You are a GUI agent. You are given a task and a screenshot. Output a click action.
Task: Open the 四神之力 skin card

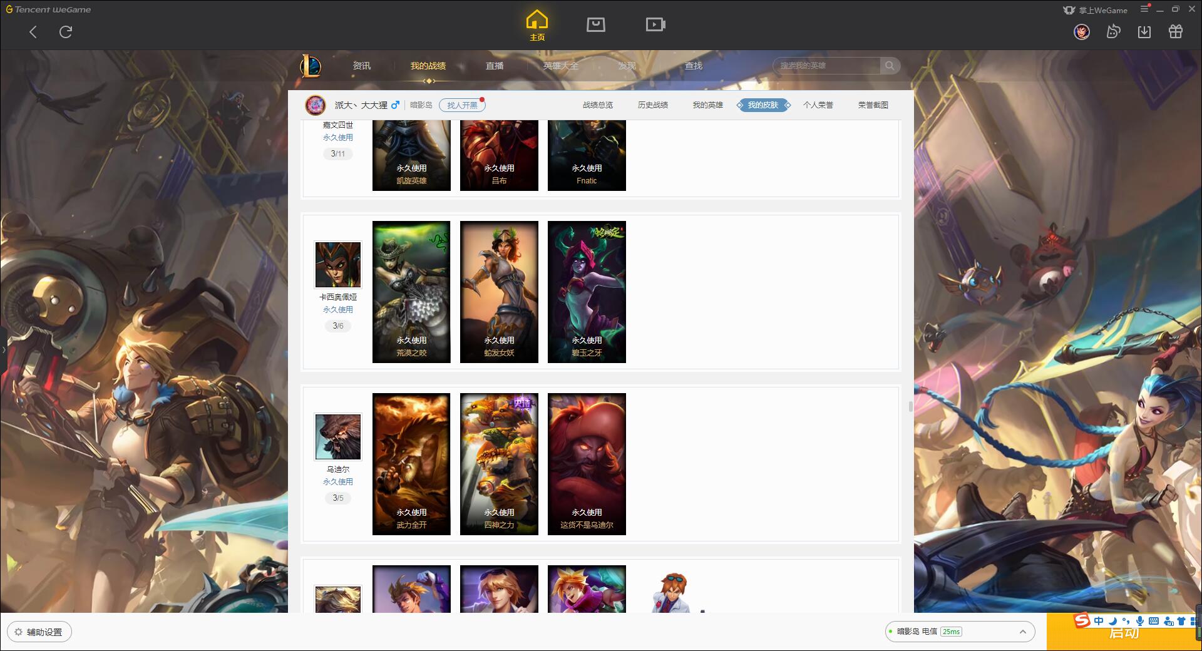click(499, 464)
